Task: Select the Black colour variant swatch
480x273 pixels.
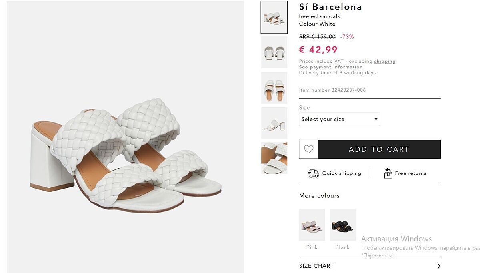Action: 342,225
